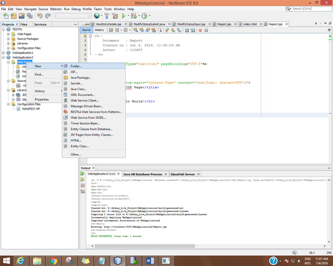Open the project configuration combo box

(x=73, y=16)
